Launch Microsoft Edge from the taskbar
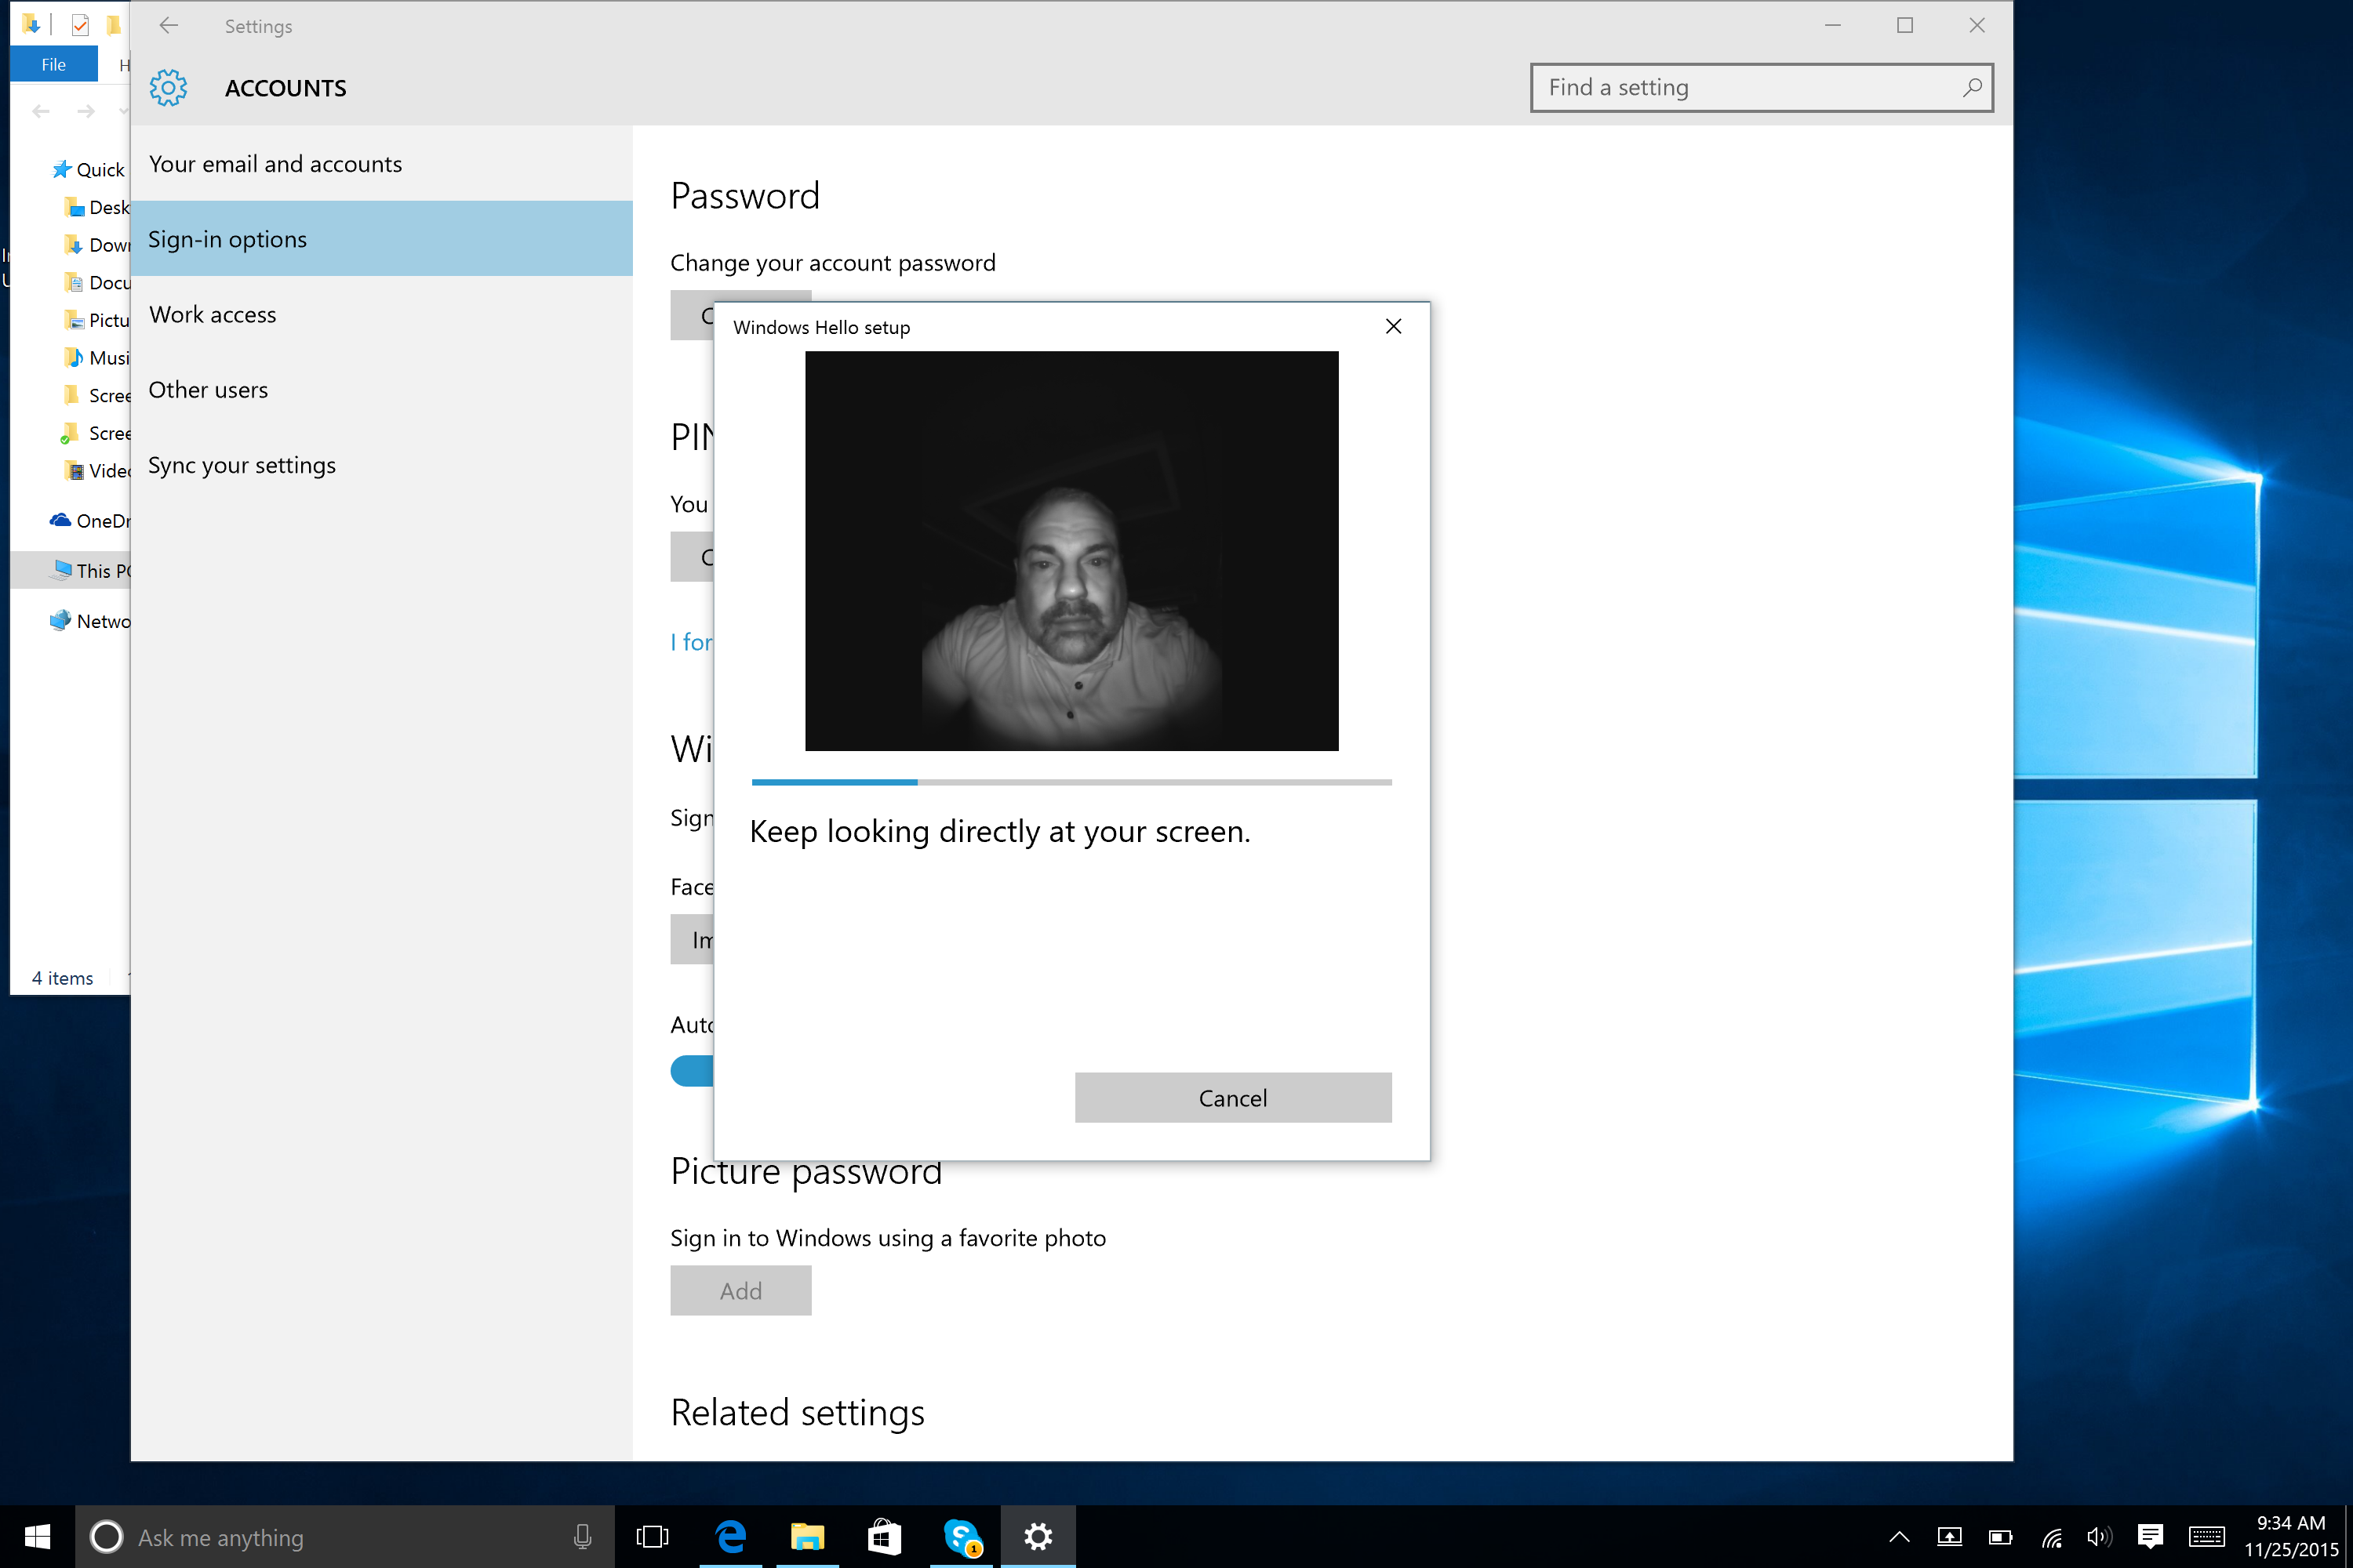 [731, 1537]
